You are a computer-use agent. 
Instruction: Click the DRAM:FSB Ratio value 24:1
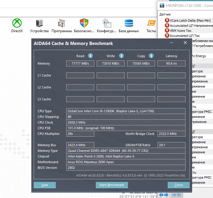pos(172,145)
